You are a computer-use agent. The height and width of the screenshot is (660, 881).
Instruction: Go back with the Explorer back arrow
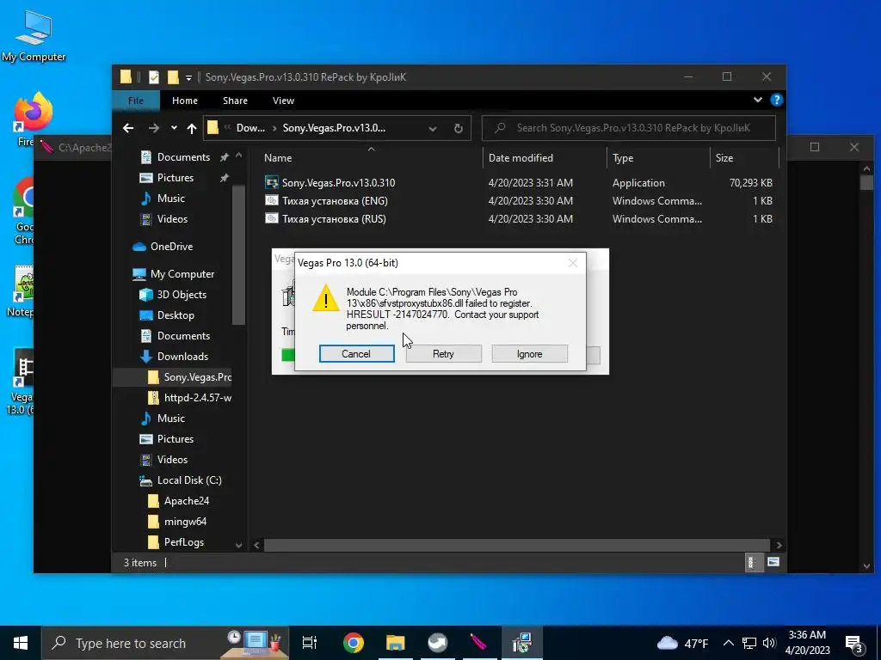[128, 128]
